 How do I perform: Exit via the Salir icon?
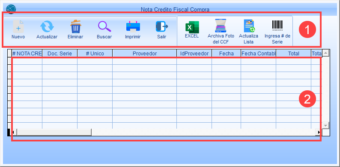(x=162, y=26)
